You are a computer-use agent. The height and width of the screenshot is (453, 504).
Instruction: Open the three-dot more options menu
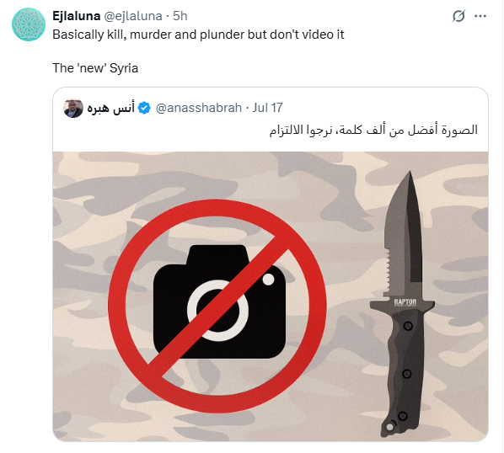tap(480, 16)
